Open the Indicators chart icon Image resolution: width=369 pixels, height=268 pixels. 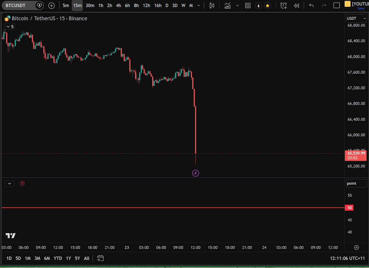coord(228,6)
